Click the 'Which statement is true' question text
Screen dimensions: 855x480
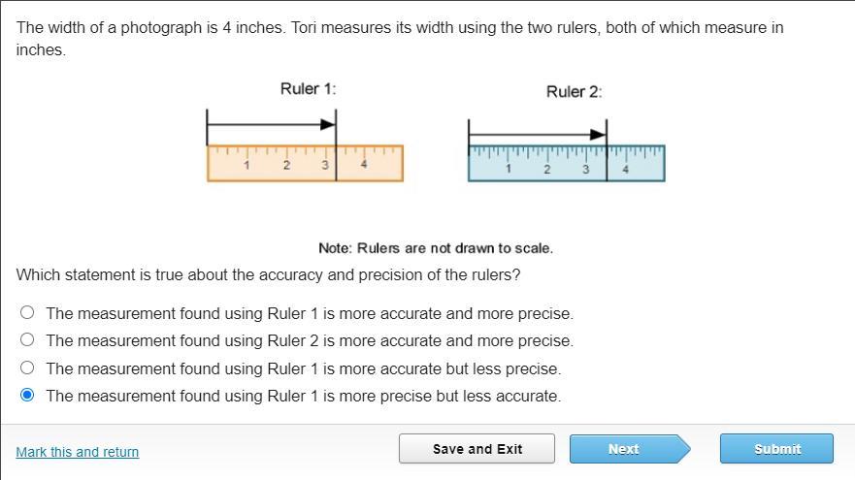268,274
